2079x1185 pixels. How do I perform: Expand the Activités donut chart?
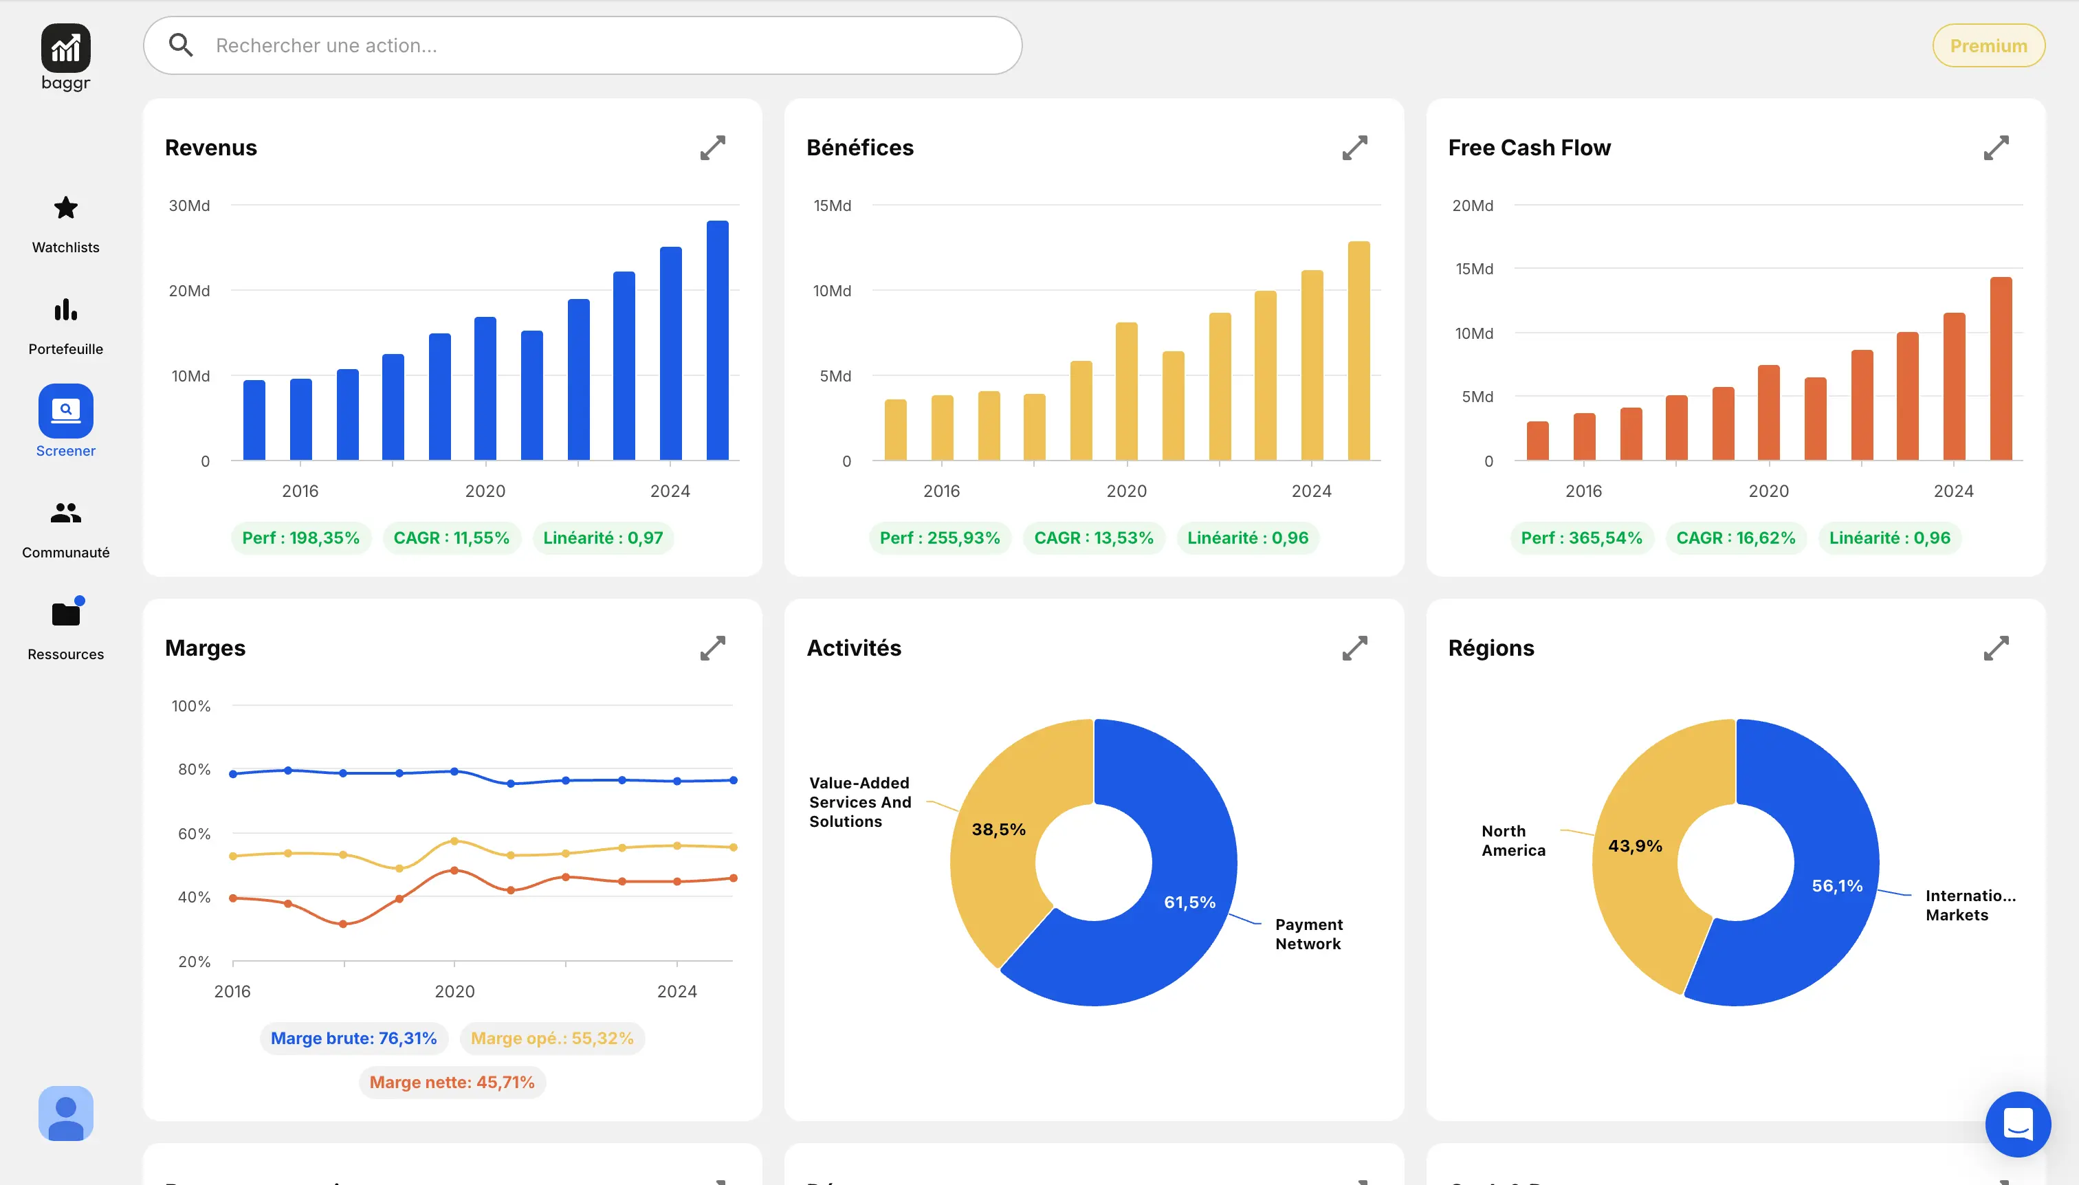pos(1354,649)
